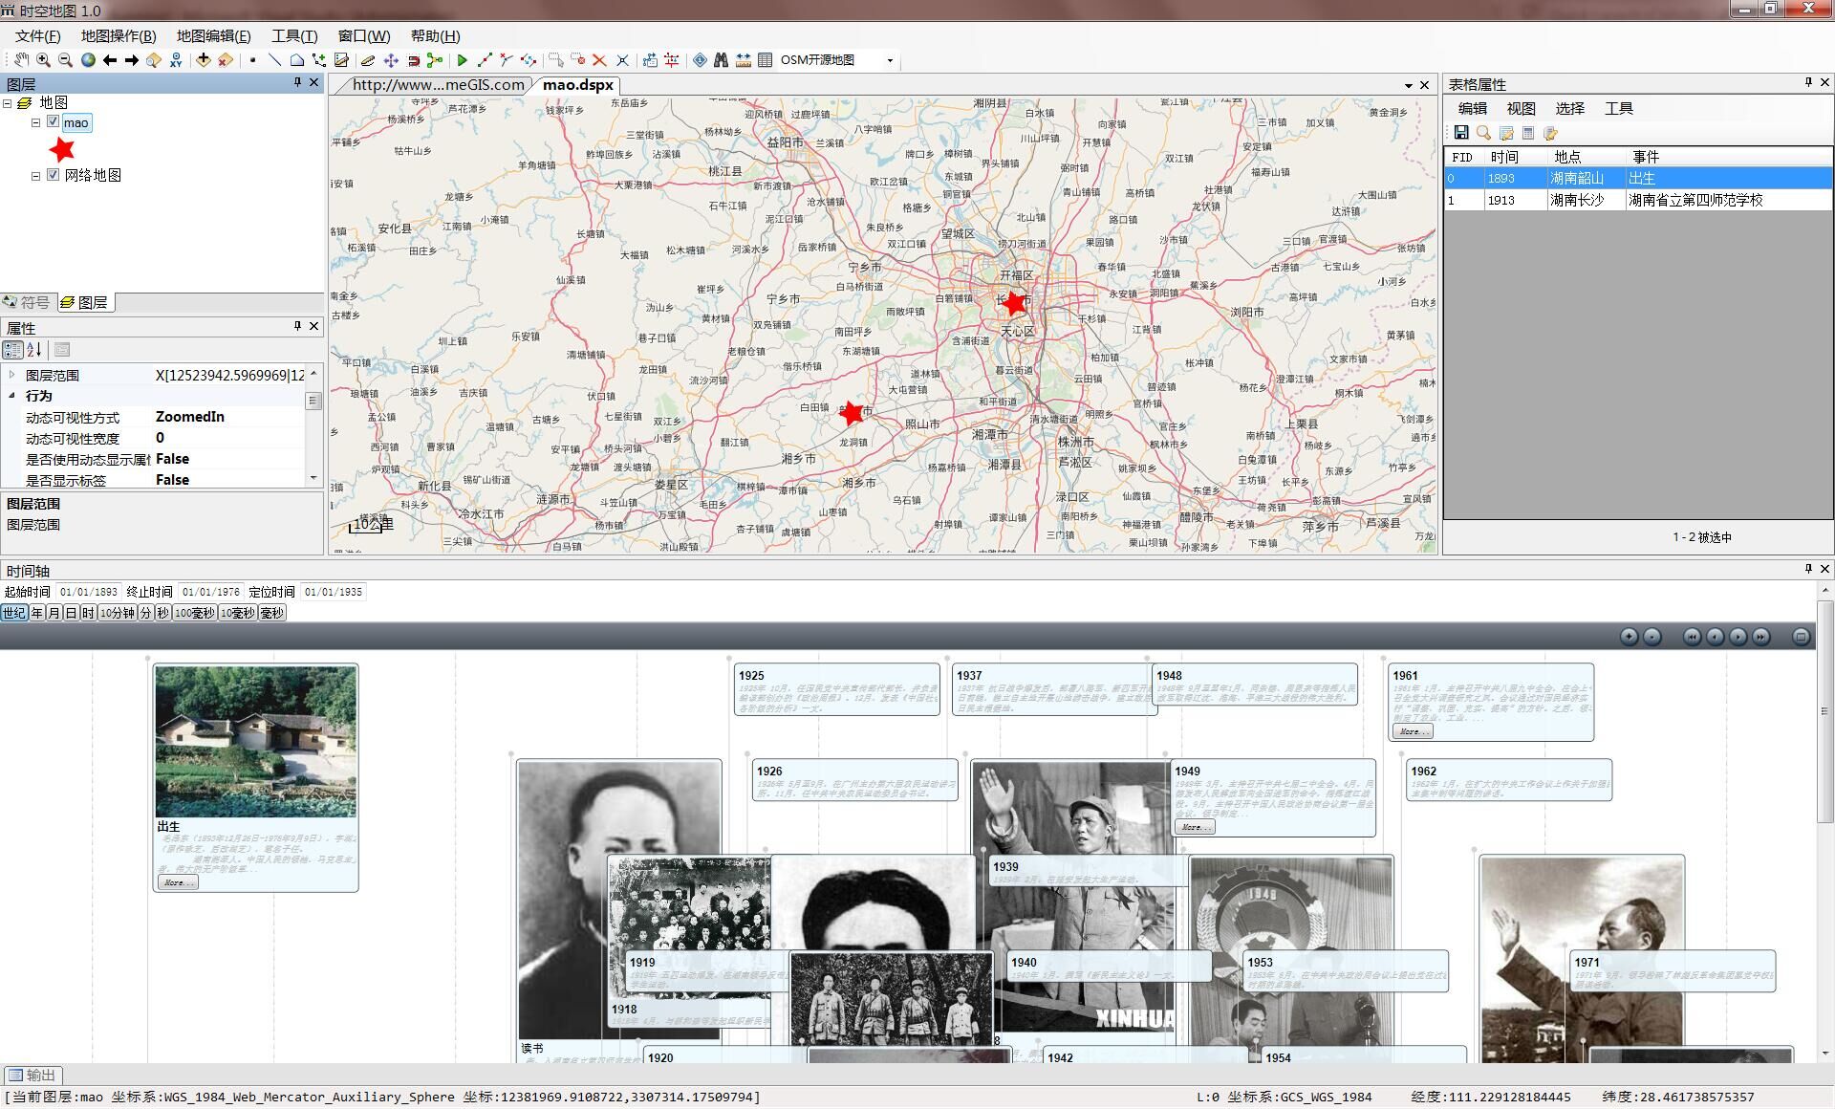The width and height of the screenshot is (1835, 1109).
Task: Switch to the mao.dspx tab
Action: click(x=577, y=84)
